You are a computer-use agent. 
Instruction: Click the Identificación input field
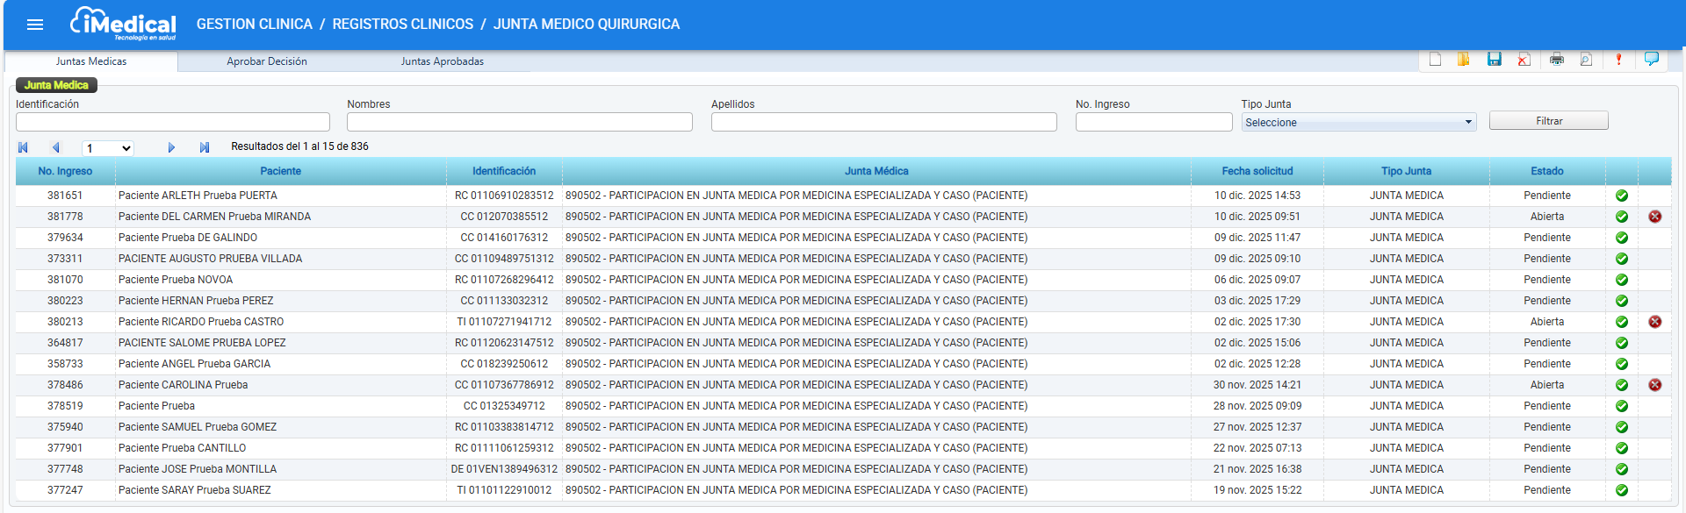173,122
